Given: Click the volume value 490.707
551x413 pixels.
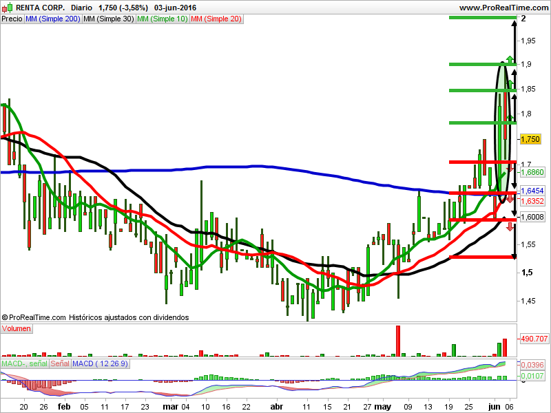Looking at the screenshot, I should coord(534,339).
